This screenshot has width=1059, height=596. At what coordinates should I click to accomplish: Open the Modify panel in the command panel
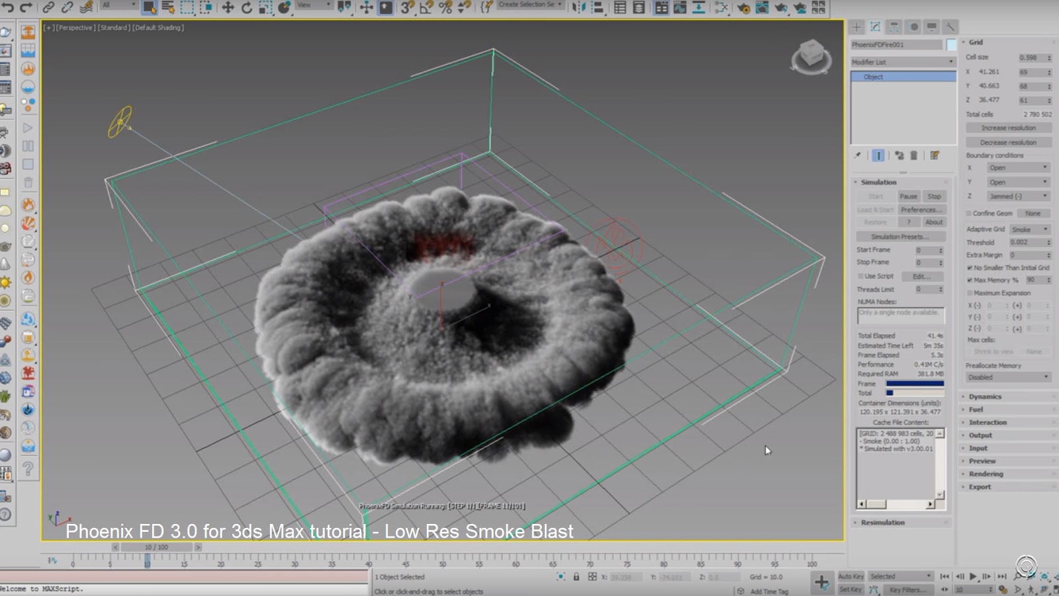click(x=875, y=26)
